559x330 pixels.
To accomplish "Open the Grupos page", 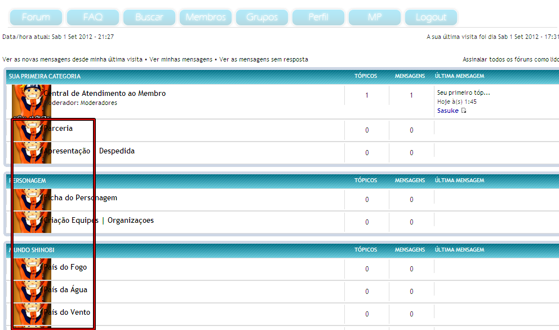I will pos(262,17).
